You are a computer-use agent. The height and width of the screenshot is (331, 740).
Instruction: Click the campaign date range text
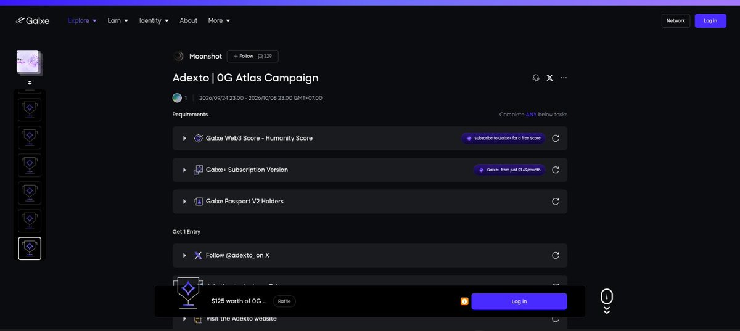(x=261, y=98)
